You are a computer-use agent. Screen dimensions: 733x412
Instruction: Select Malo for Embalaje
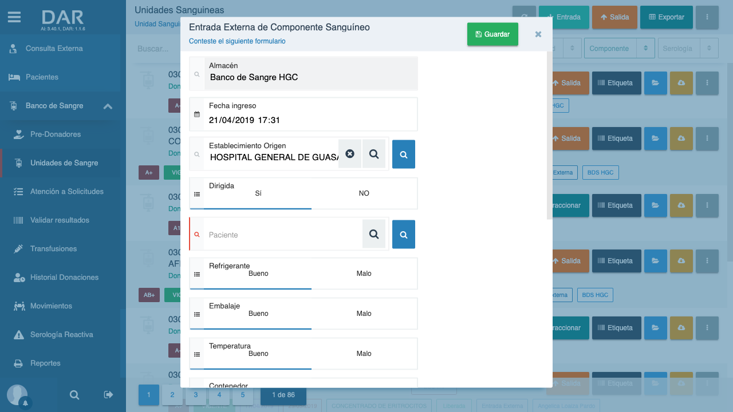(364, 314)
